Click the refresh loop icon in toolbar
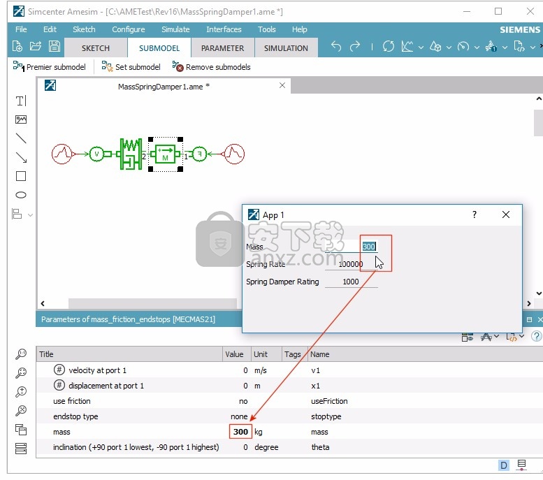Image resolution: width=543 pixels, height=480 pixels. click(388, 46)
